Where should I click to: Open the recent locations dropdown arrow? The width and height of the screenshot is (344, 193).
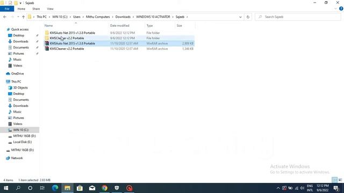[x=18, y=17]
